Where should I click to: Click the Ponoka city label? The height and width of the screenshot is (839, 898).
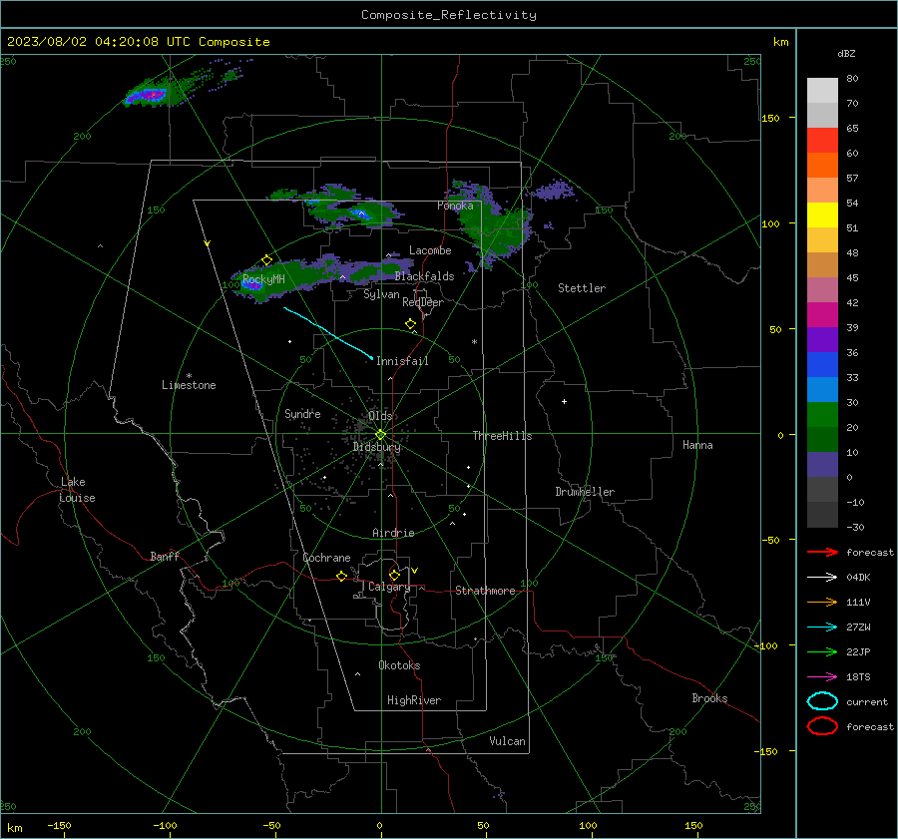click(x=455, y=206)
